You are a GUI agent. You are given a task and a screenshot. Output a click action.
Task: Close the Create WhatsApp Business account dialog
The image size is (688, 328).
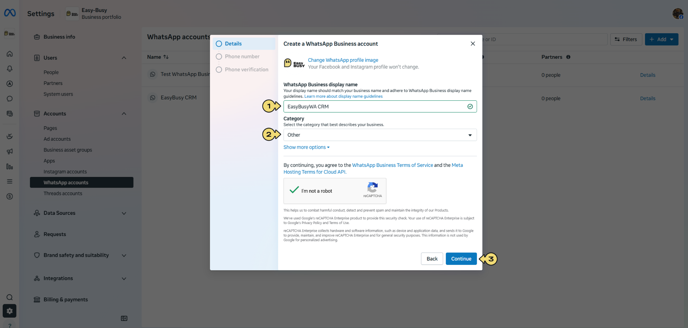coord(473,44)
